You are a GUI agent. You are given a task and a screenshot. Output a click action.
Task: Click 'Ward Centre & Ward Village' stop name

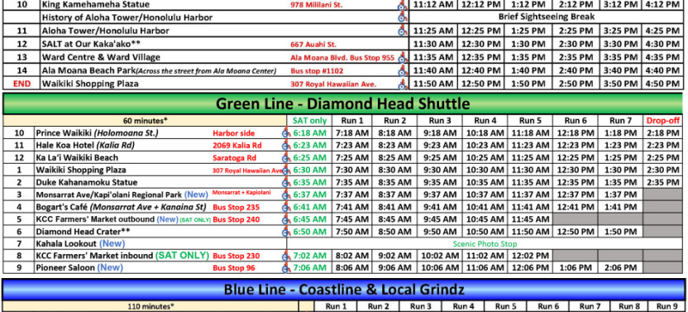point(101,57)
